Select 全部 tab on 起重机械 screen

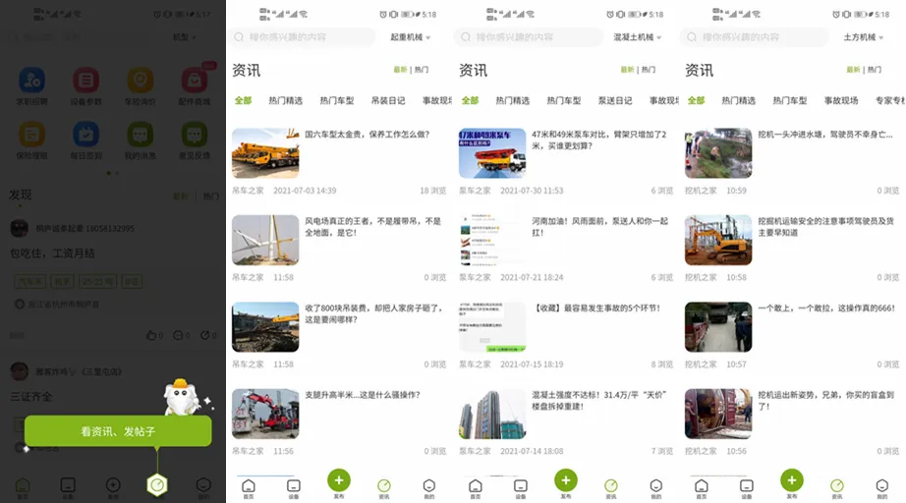coord(244,100)
